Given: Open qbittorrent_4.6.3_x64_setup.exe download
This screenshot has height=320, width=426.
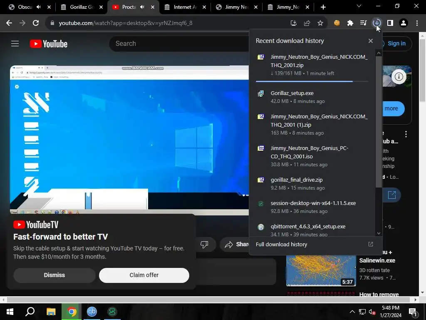Looking at the screenshot, I should click(312, 230).
